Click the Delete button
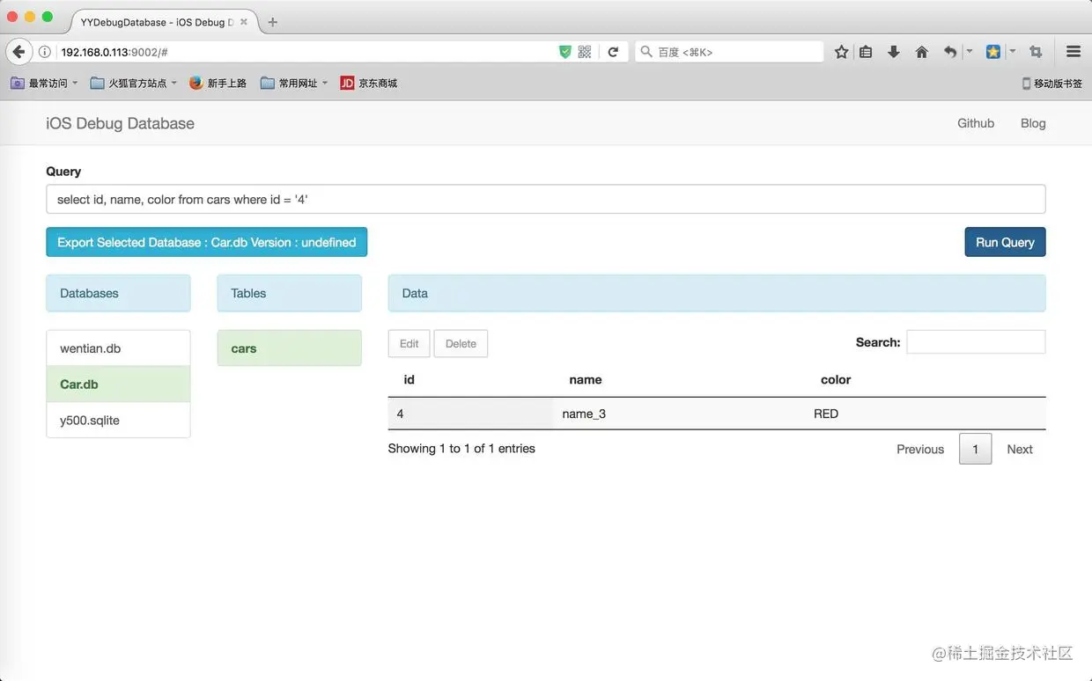This screenshot has height=681, width=1092. pos(461,344)
